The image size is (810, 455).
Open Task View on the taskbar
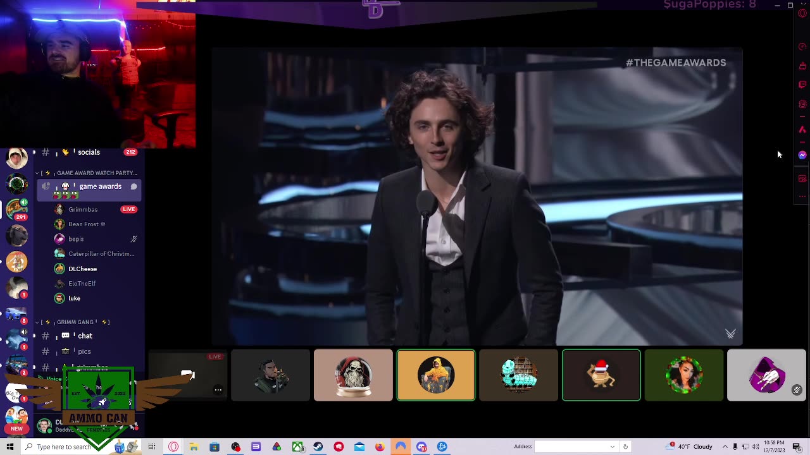152,447
